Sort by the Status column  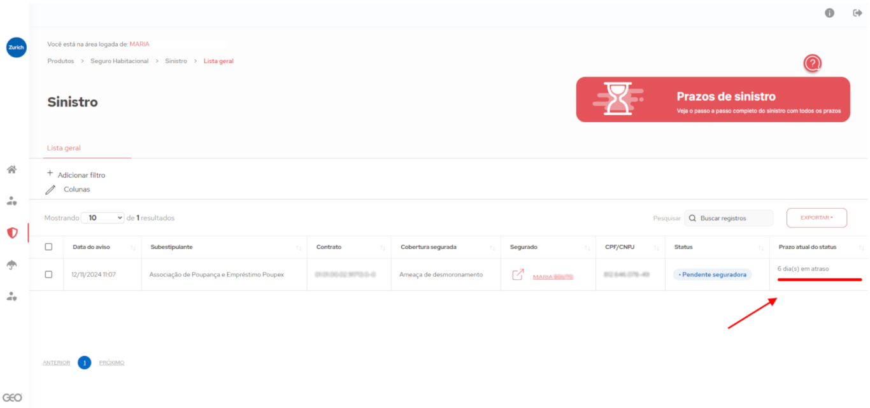pos(717,247)
